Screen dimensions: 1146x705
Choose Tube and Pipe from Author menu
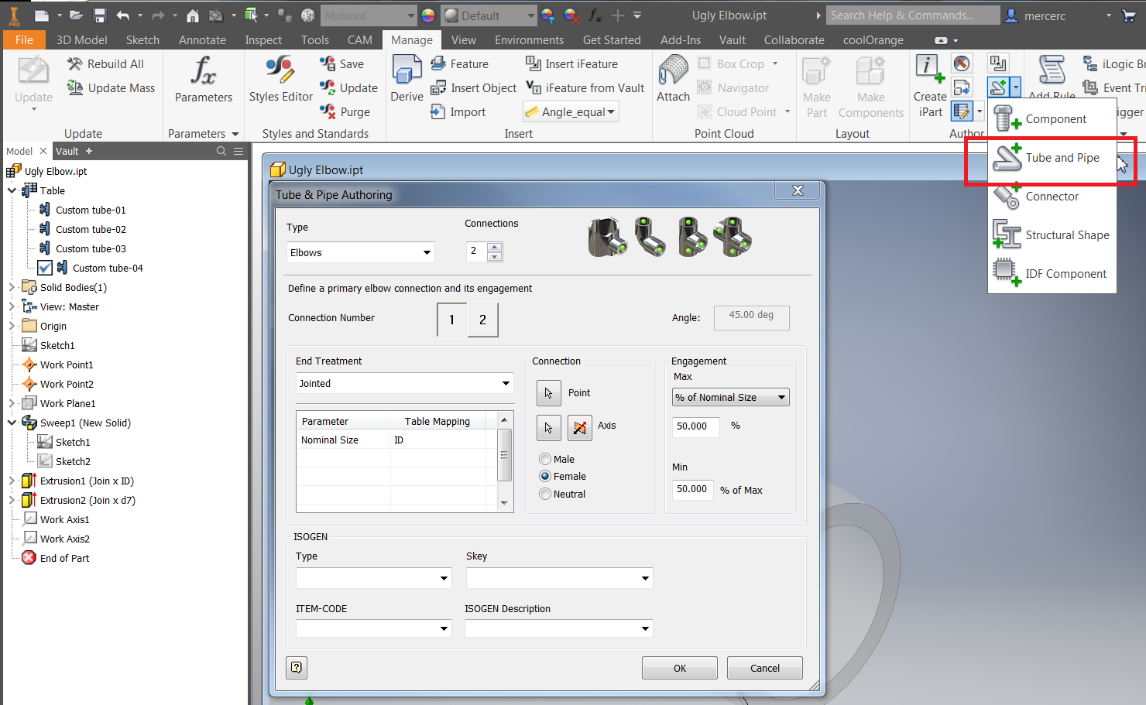[x=1052, y=158]
